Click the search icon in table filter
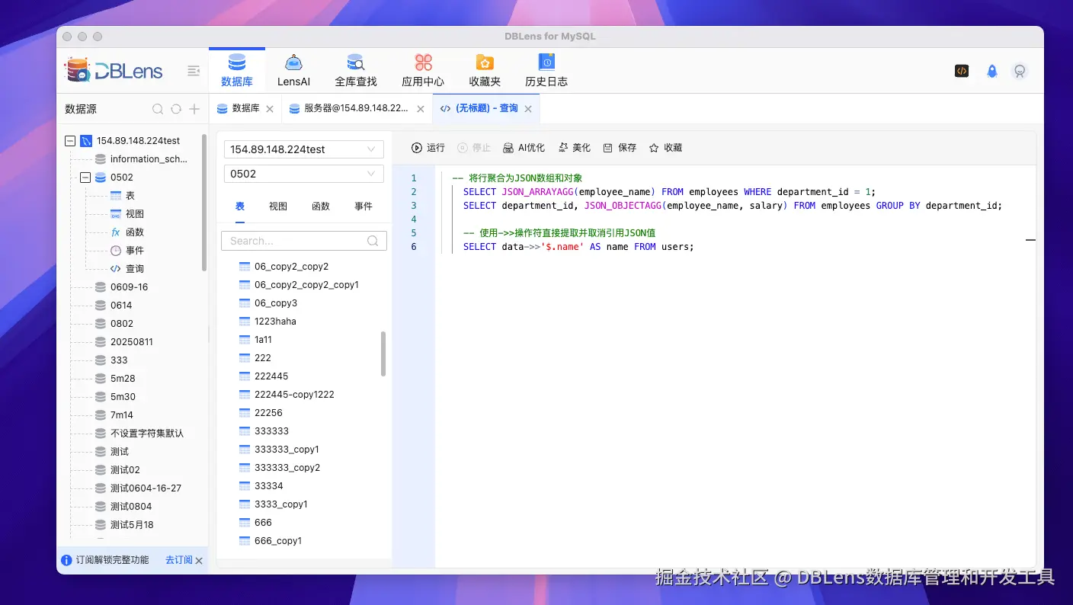The width and height of the screenshot is (1073, 605). (373, 241)
